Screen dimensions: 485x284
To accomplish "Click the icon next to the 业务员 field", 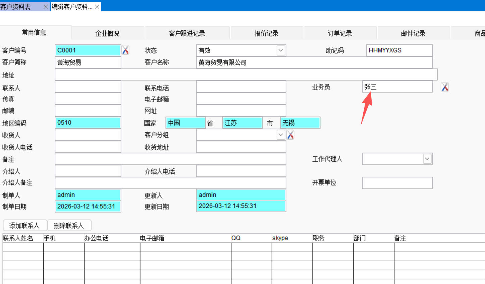I will click(x=444, y=87).
